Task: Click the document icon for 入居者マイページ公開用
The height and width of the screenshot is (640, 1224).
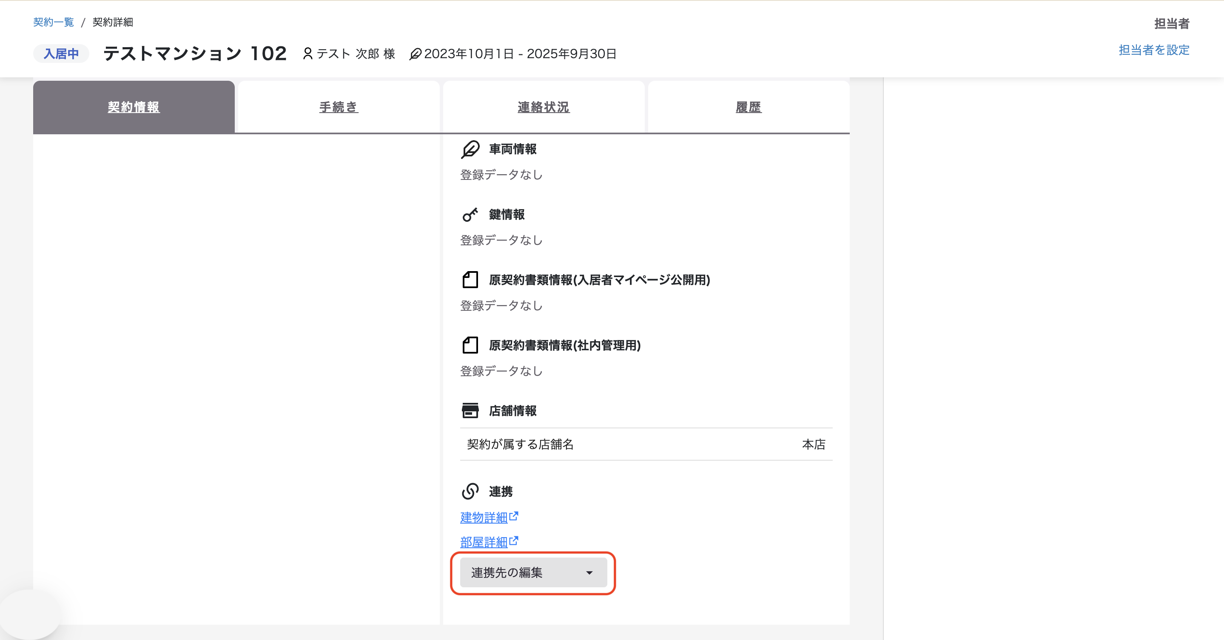Action: click(470, 280)
